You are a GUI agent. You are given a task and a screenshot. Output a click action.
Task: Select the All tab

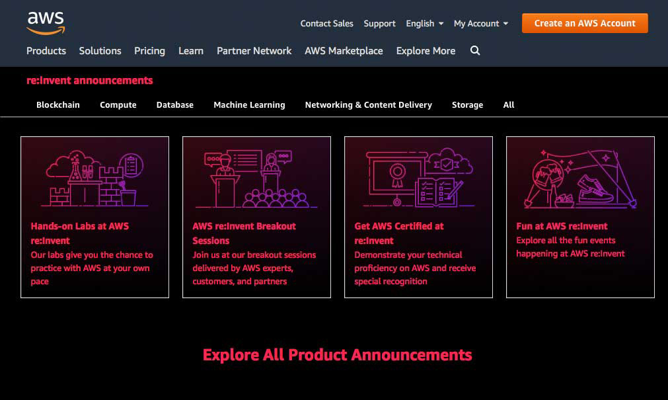509,105
